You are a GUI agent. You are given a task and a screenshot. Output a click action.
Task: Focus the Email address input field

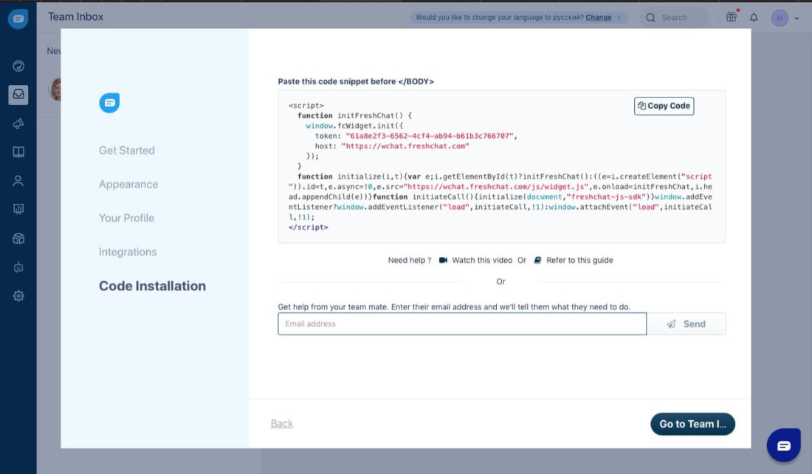(461, 324)
